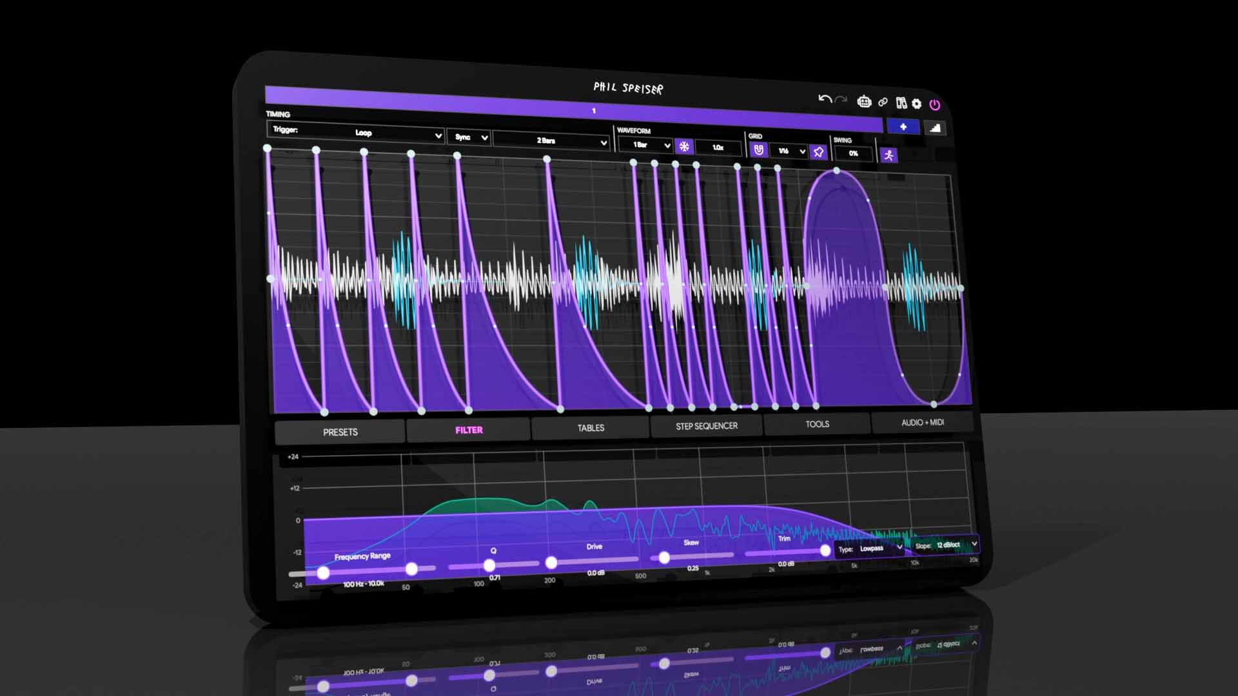Image resolution: width=1238 pixels, height=696 pixels.
Task: Open the Waveform 1 Bar dropdown
Action: pyautogui.click(x=645, y=145)
